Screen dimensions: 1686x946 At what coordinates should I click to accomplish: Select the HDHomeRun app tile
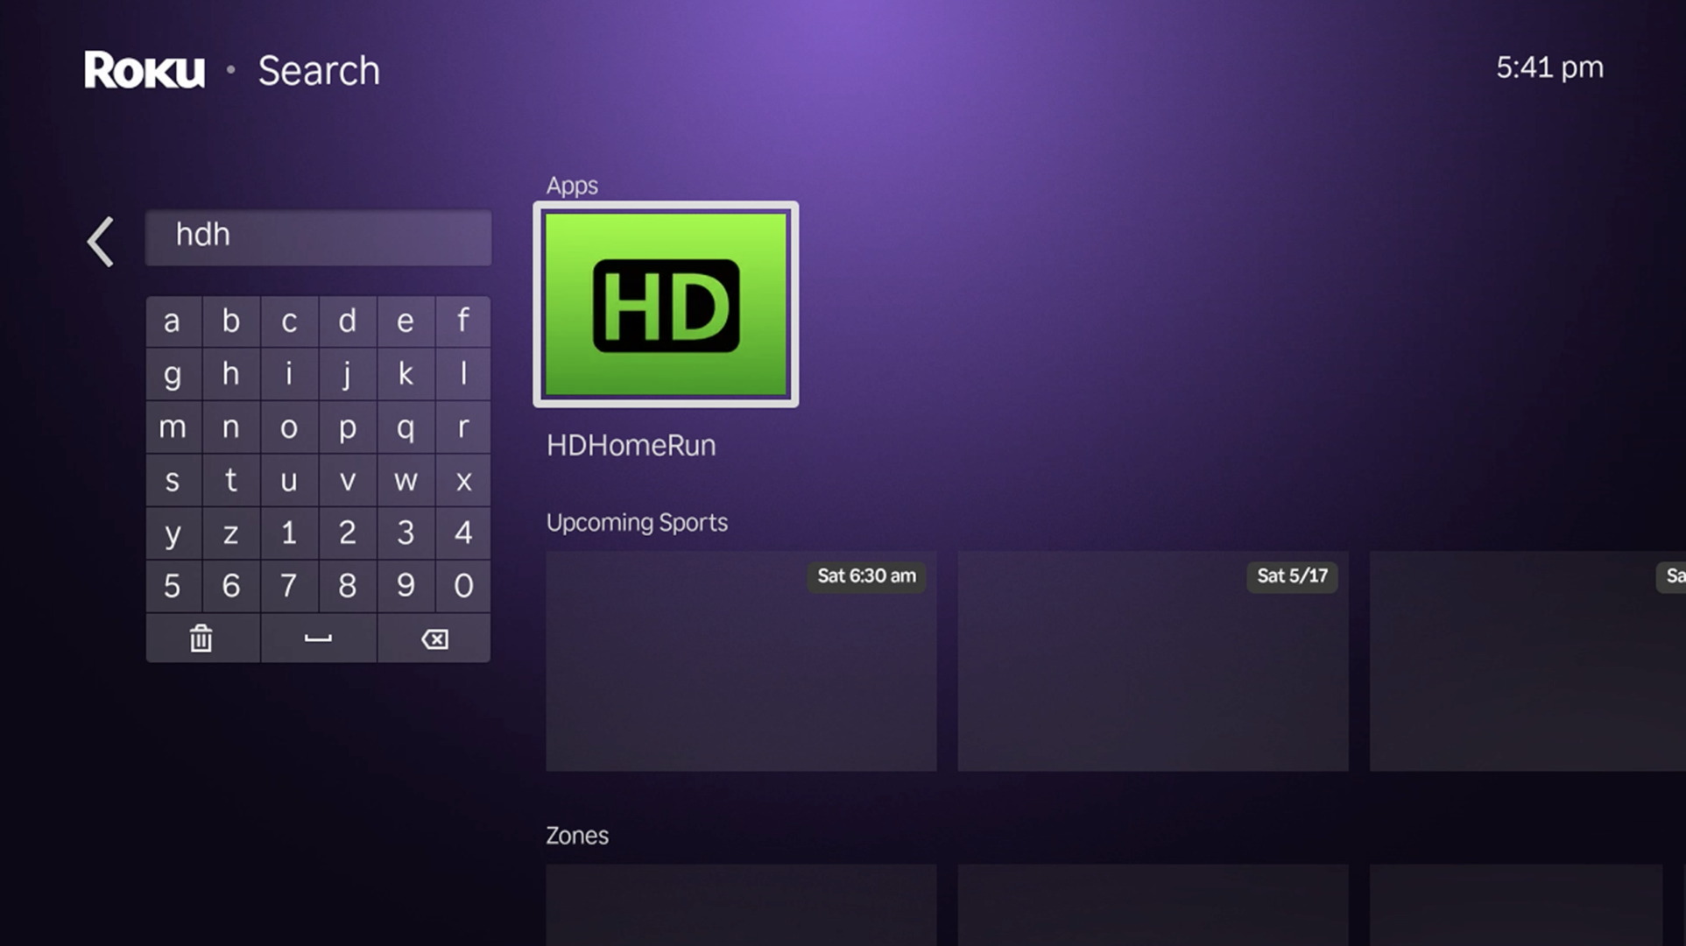666,304
